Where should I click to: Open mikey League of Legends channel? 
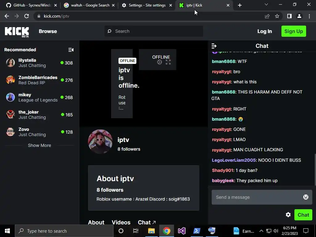click(39, 97)
